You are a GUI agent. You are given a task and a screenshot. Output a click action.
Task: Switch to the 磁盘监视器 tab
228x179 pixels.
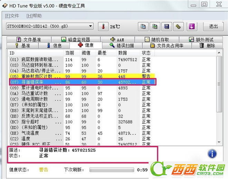click(x=76, y=39)
